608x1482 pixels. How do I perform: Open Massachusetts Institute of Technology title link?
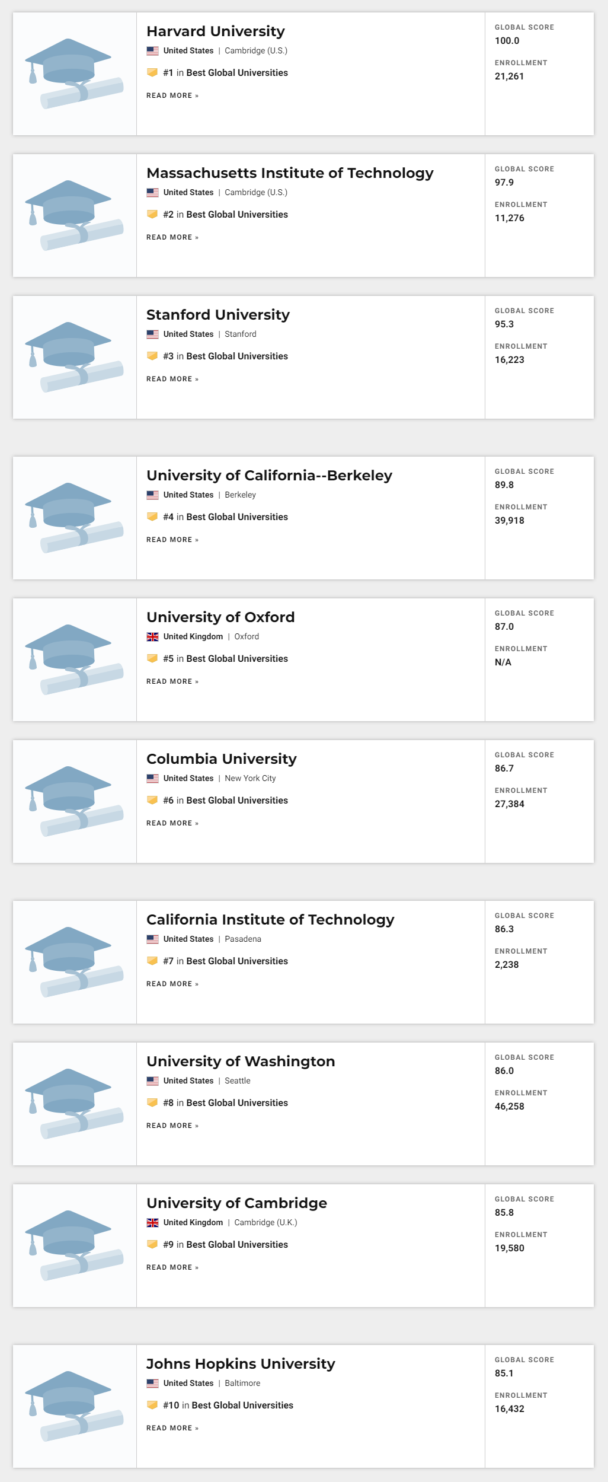tap(290, 173)
